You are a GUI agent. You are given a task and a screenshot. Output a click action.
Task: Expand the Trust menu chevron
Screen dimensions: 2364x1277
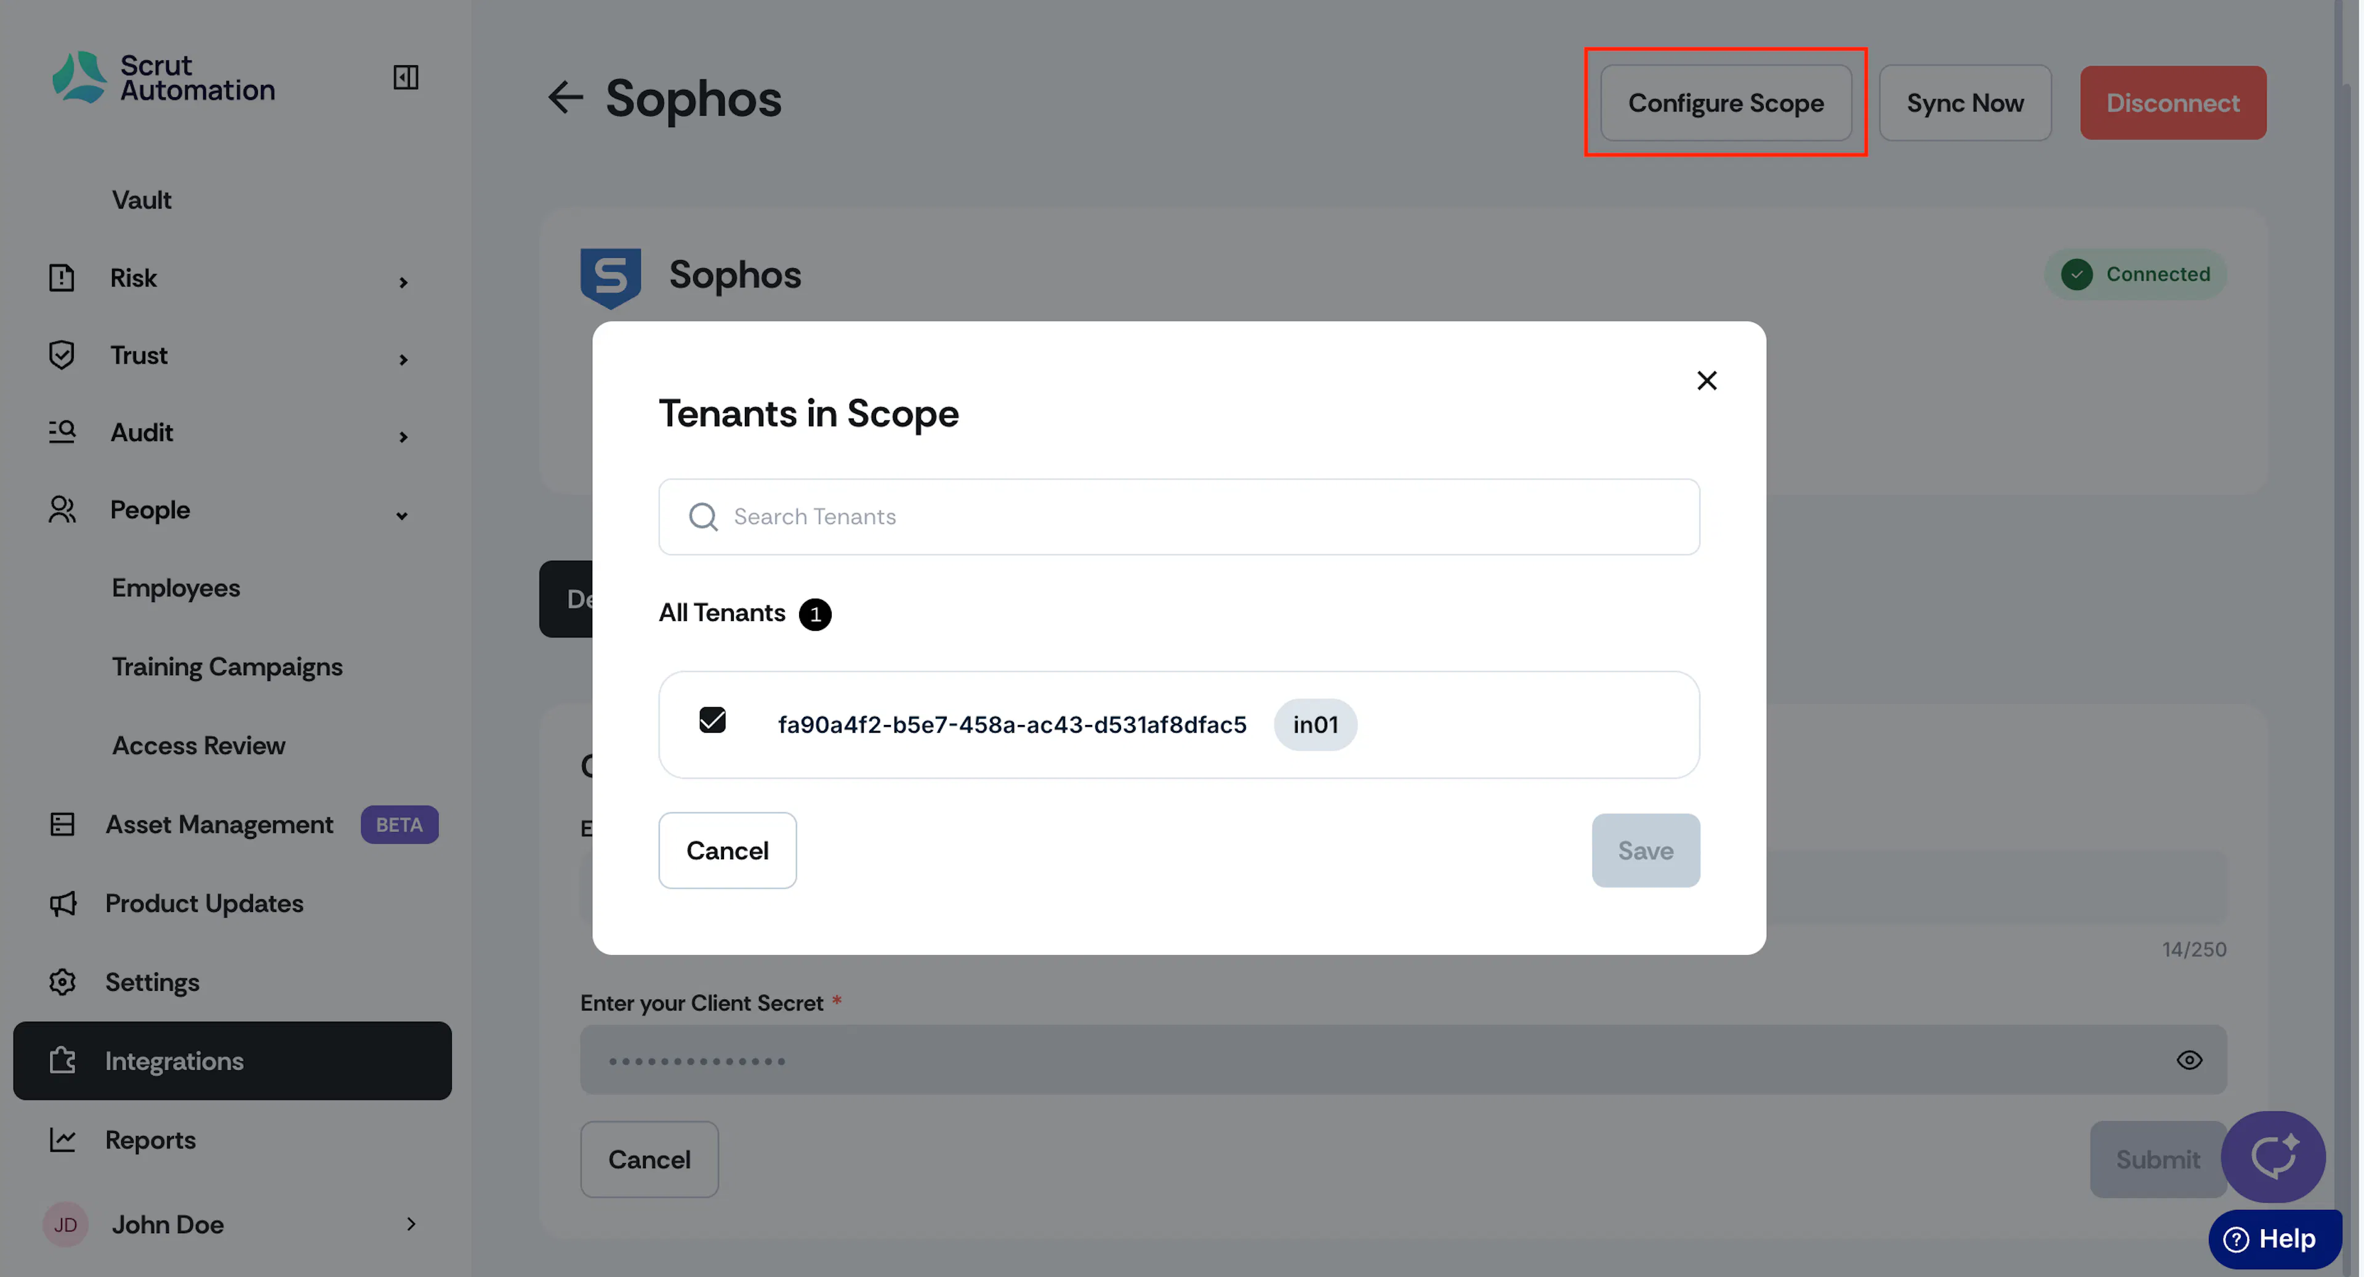pos(403,359)
